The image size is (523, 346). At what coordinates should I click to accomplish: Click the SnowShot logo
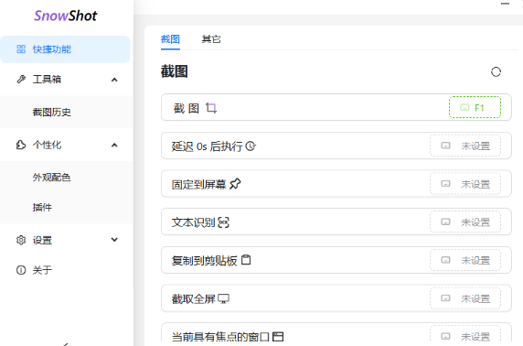pos(66,16)
